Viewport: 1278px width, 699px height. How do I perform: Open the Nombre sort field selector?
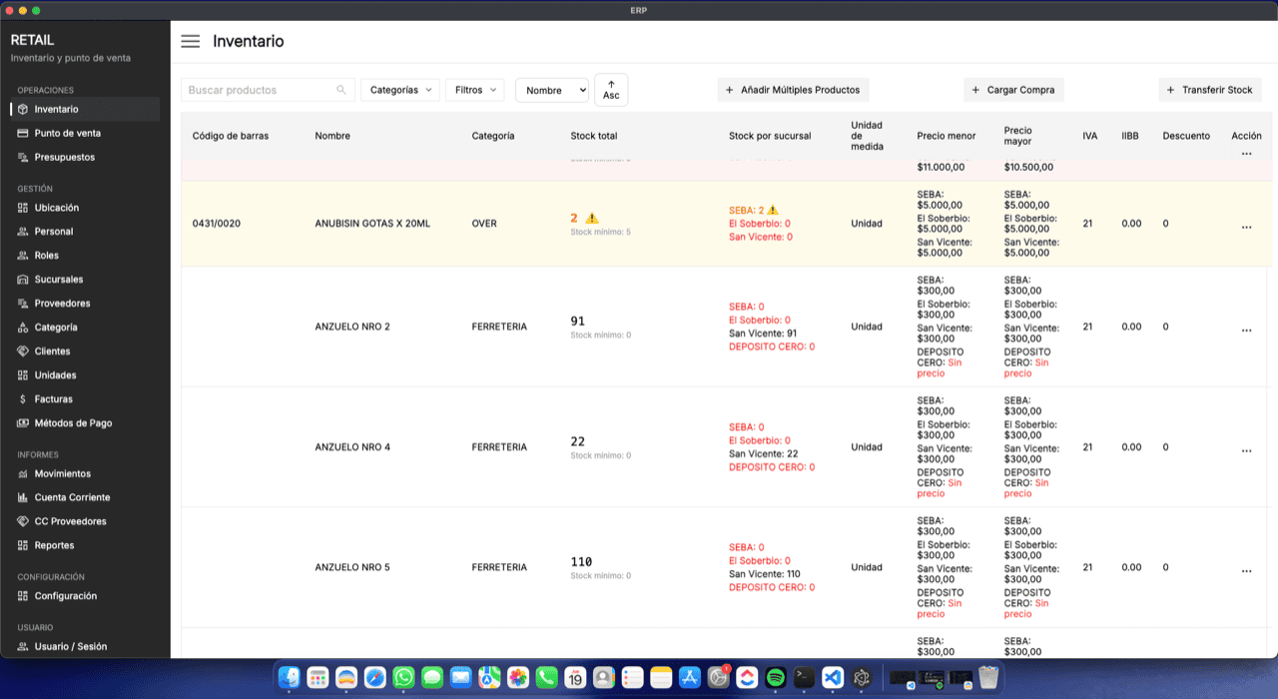pos(552,90)
